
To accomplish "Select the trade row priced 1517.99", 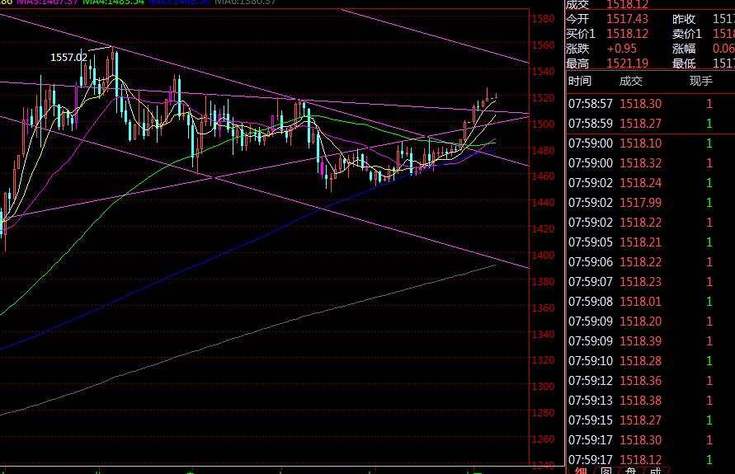I will coord(640,203).
